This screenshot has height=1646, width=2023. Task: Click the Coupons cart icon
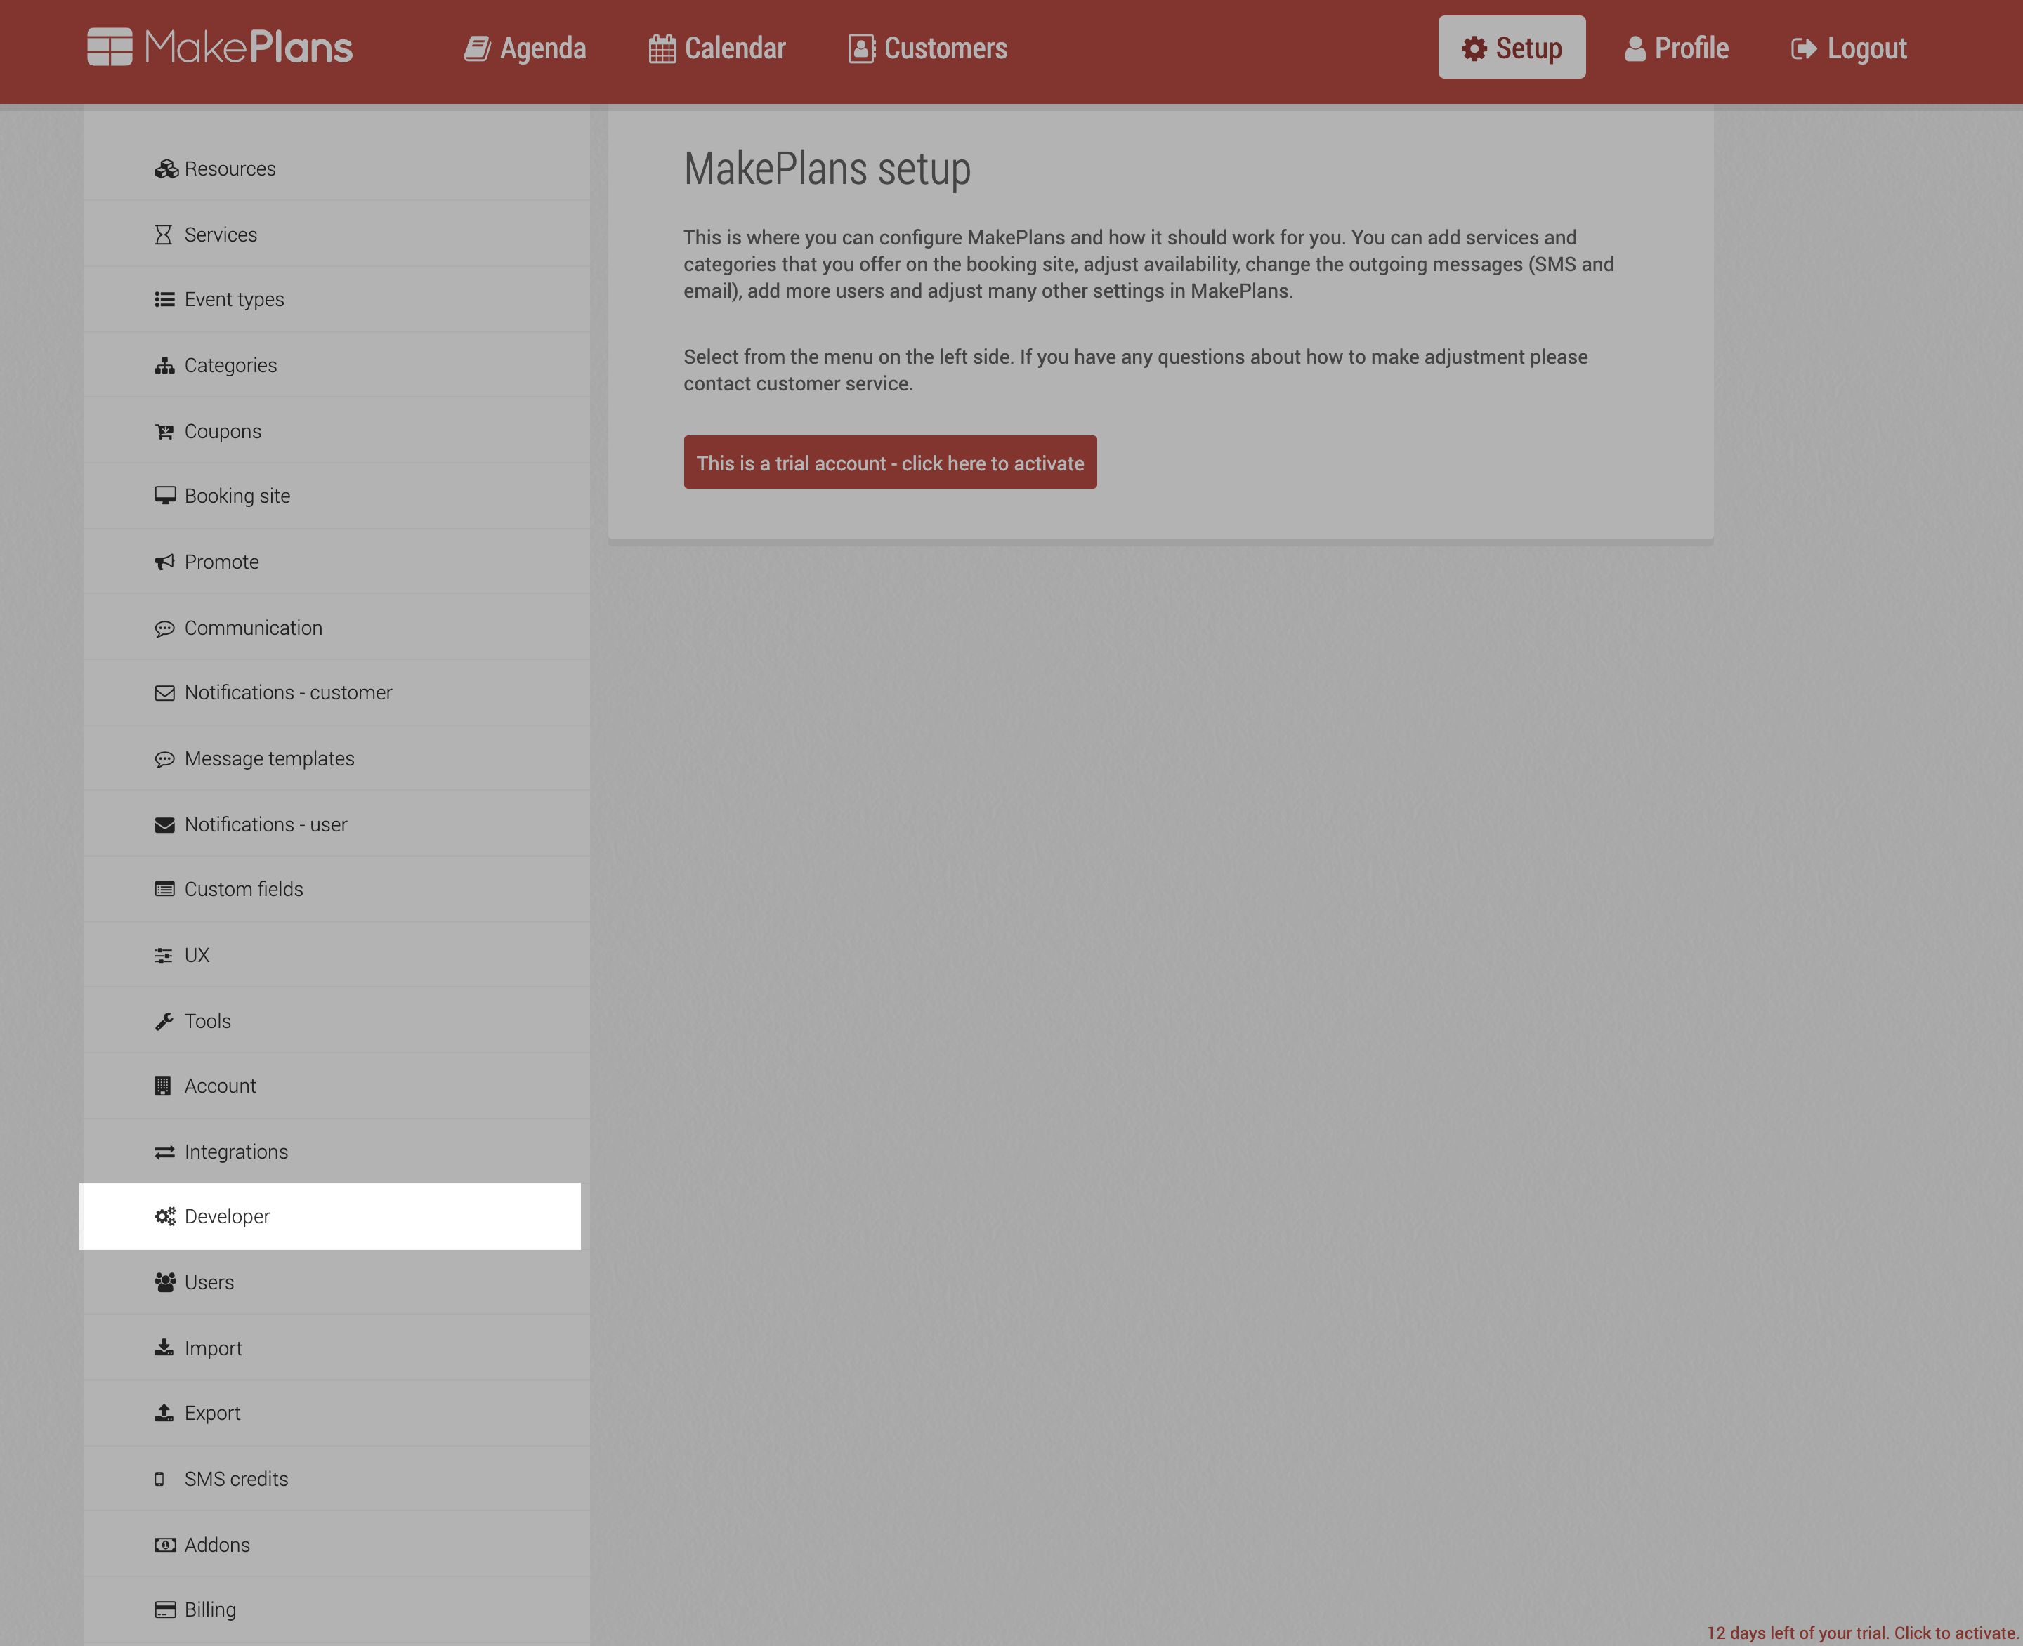point(164,431)
